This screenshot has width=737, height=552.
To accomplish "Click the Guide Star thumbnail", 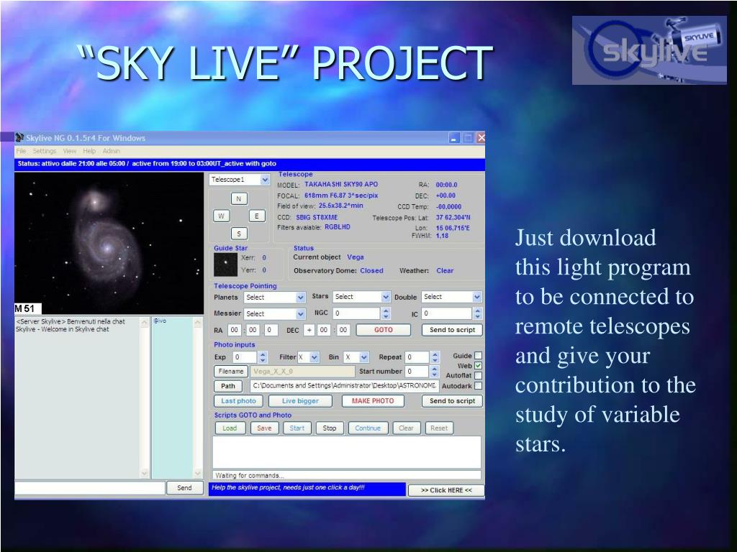I will (x=225, y=264).
